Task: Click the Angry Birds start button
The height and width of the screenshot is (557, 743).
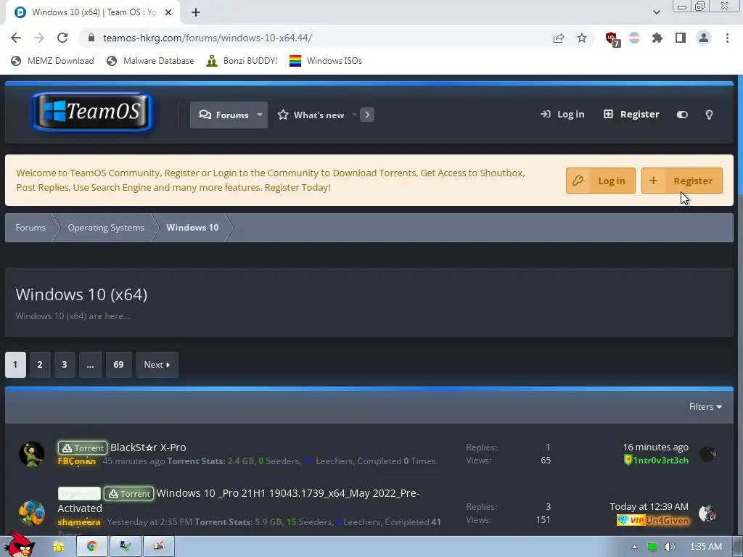Action: 20,545
